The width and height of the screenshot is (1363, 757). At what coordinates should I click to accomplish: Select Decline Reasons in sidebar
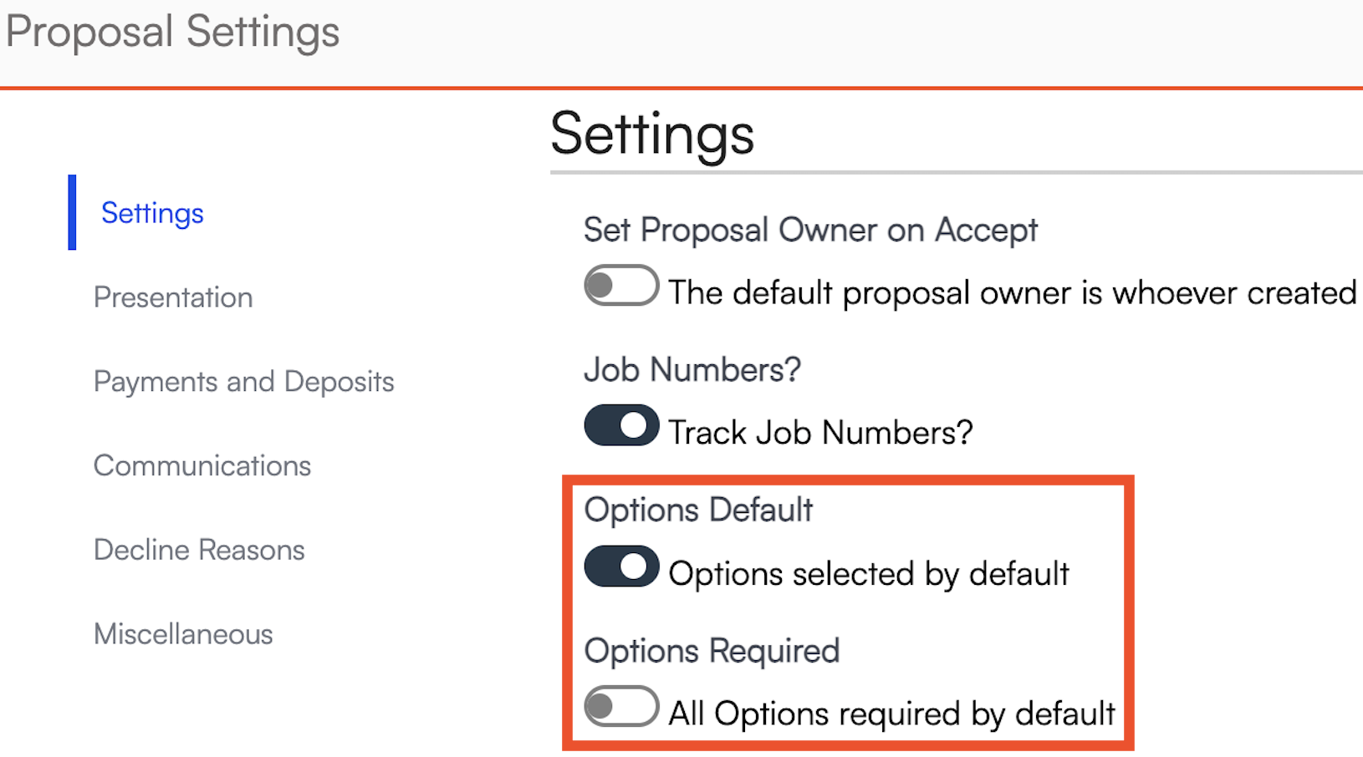[x=199, y=550]
